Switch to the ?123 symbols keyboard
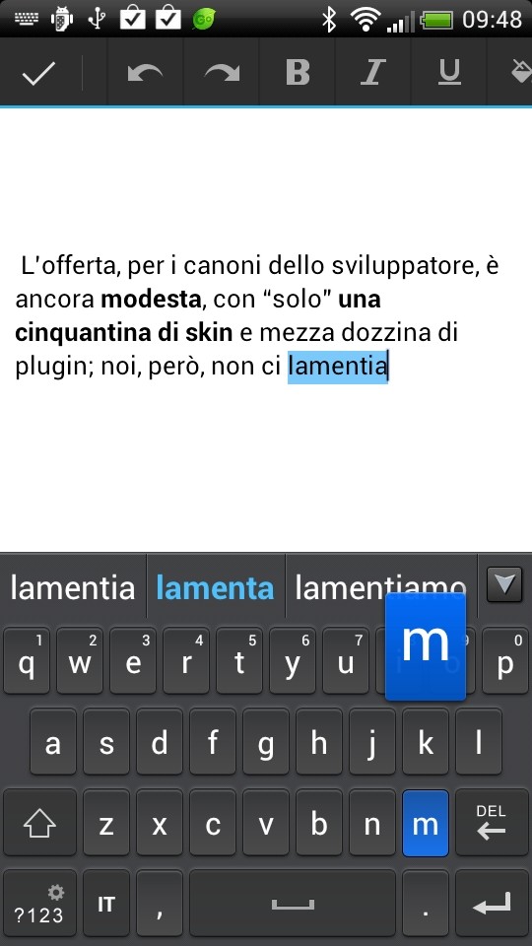Screen dimensions: 532x946 point(39,904)
